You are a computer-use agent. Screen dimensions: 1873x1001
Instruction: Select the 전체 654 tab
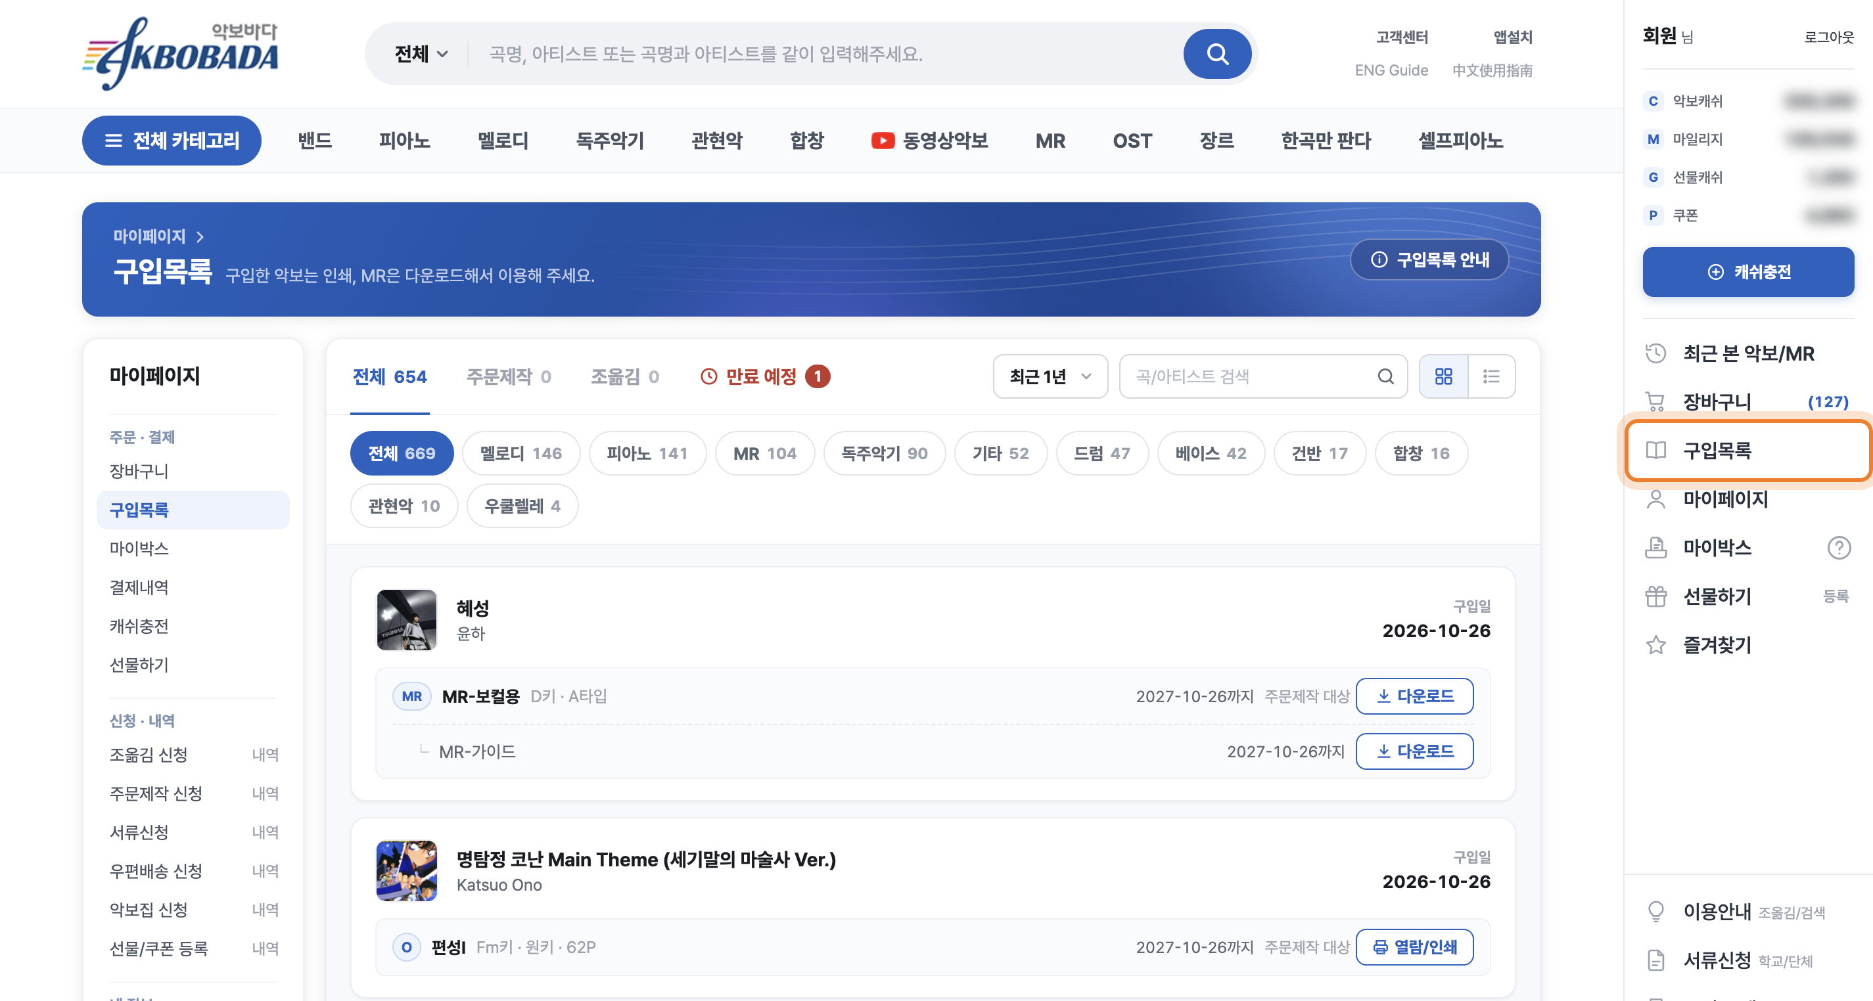click(390, 376)
